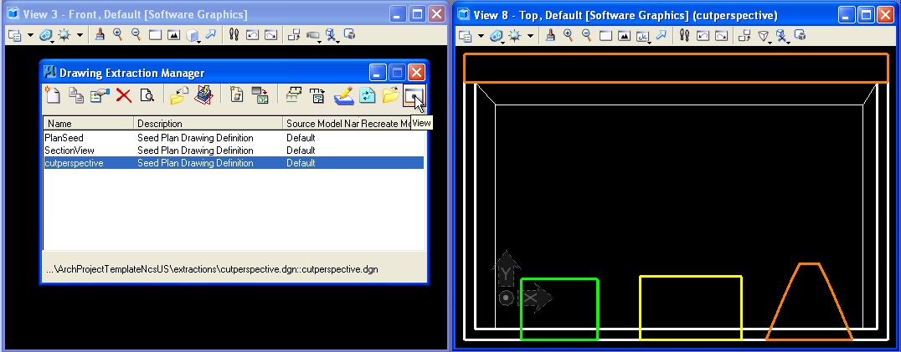Click Recreate Mode column header
The image size is (901, 352).
point(385,123)
